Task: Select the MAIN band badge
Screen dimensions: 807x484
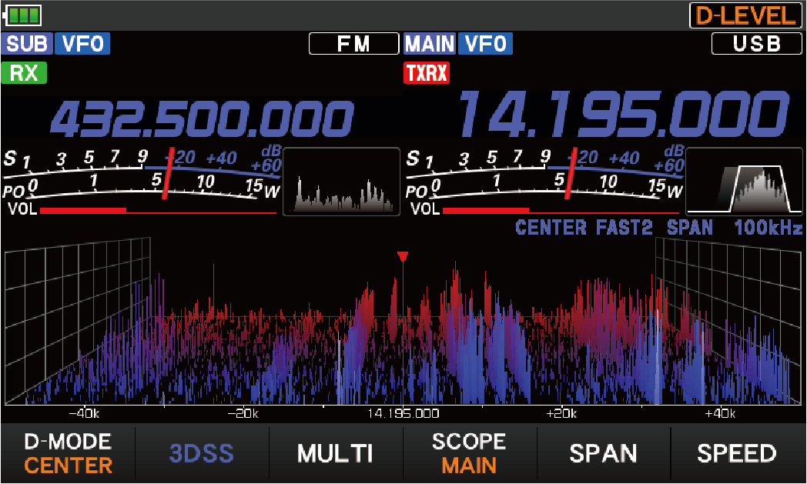Action: point(430,44)
